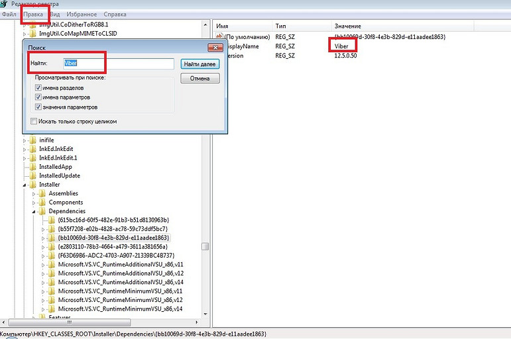Click the tree pane vertical scrollbar thumb

pos(205,247)
